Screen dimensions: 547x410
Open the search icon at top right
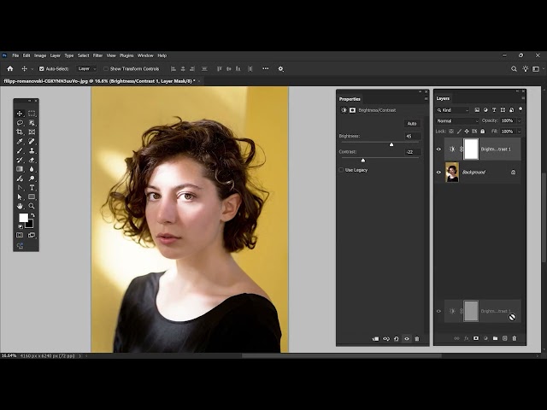514,68
